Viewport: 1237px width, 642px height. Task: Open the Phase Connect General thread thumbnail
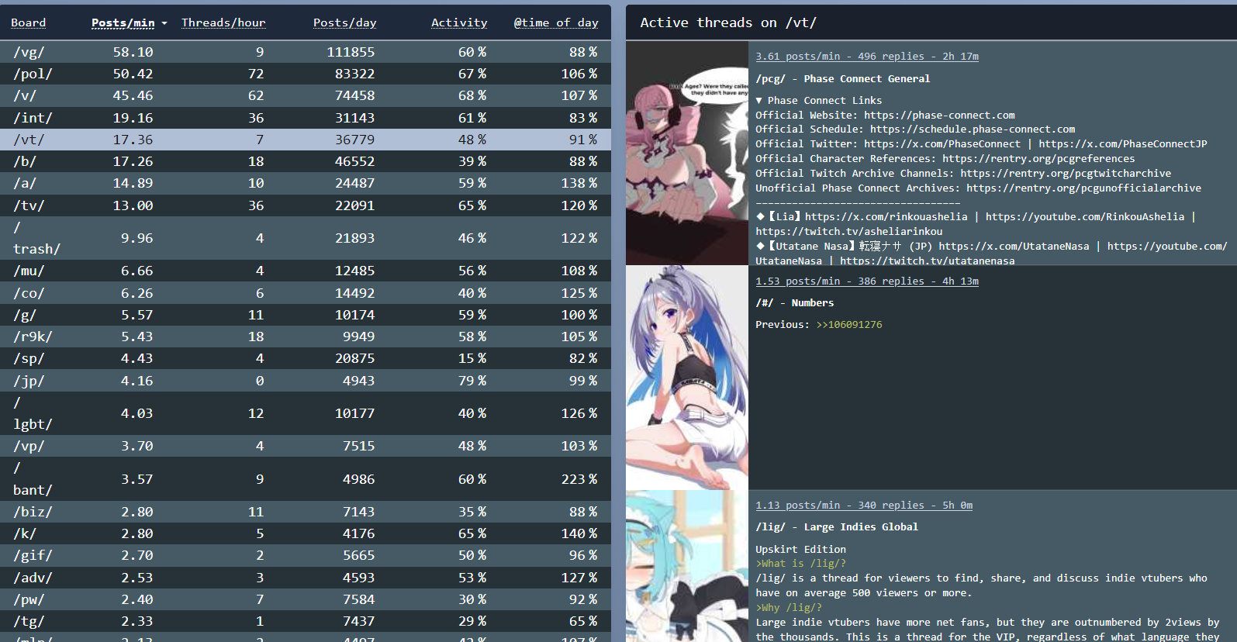[687, 153]
